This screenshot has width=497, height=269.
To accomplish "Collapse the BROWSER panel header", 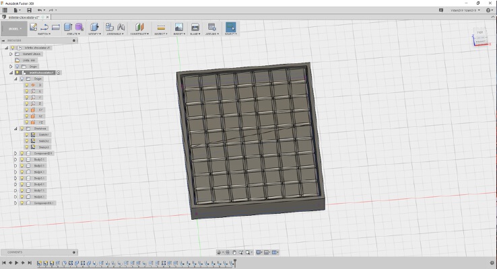I will [x=3, y=40].
